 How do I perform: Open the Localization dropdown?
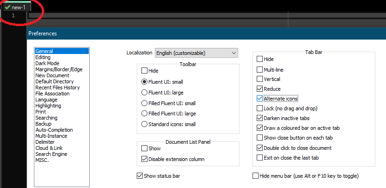click(x=196, y=53)
